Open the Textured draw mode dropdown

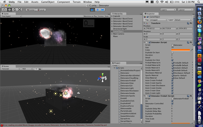[11, 69]
